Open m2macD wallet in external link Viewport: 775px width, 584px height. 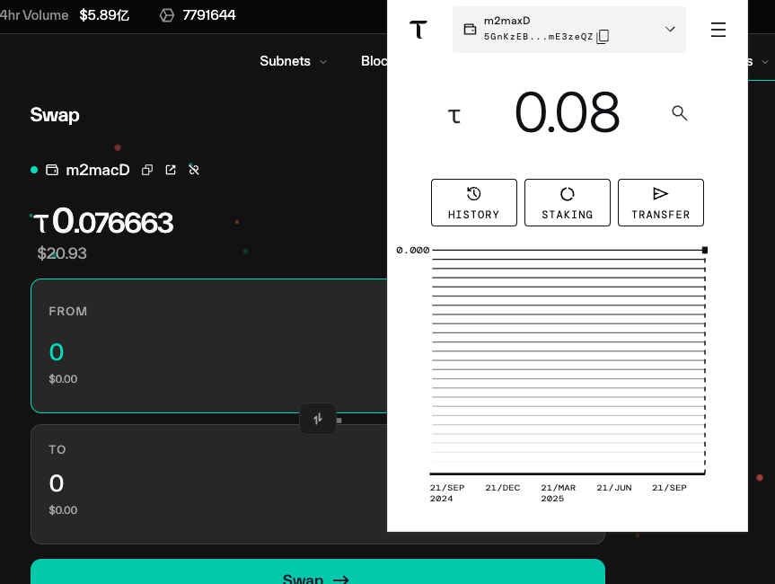point(171,170)
